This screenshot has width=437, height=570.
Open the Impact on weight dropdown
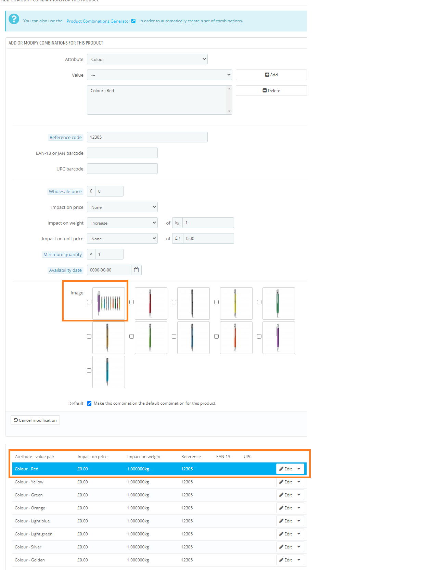coord(122,223)
